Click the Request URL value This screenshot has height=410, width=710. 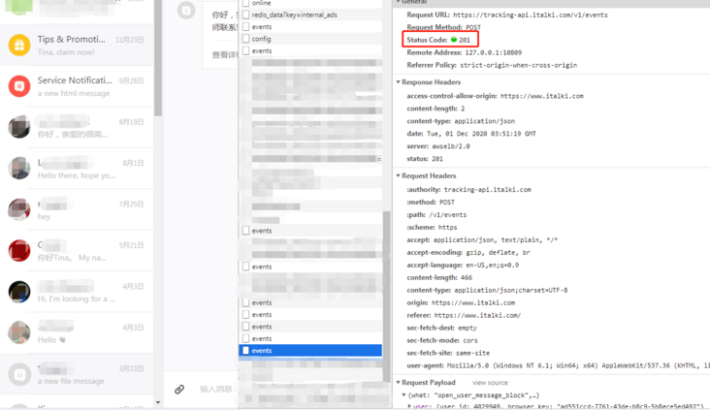coord(531,15)
